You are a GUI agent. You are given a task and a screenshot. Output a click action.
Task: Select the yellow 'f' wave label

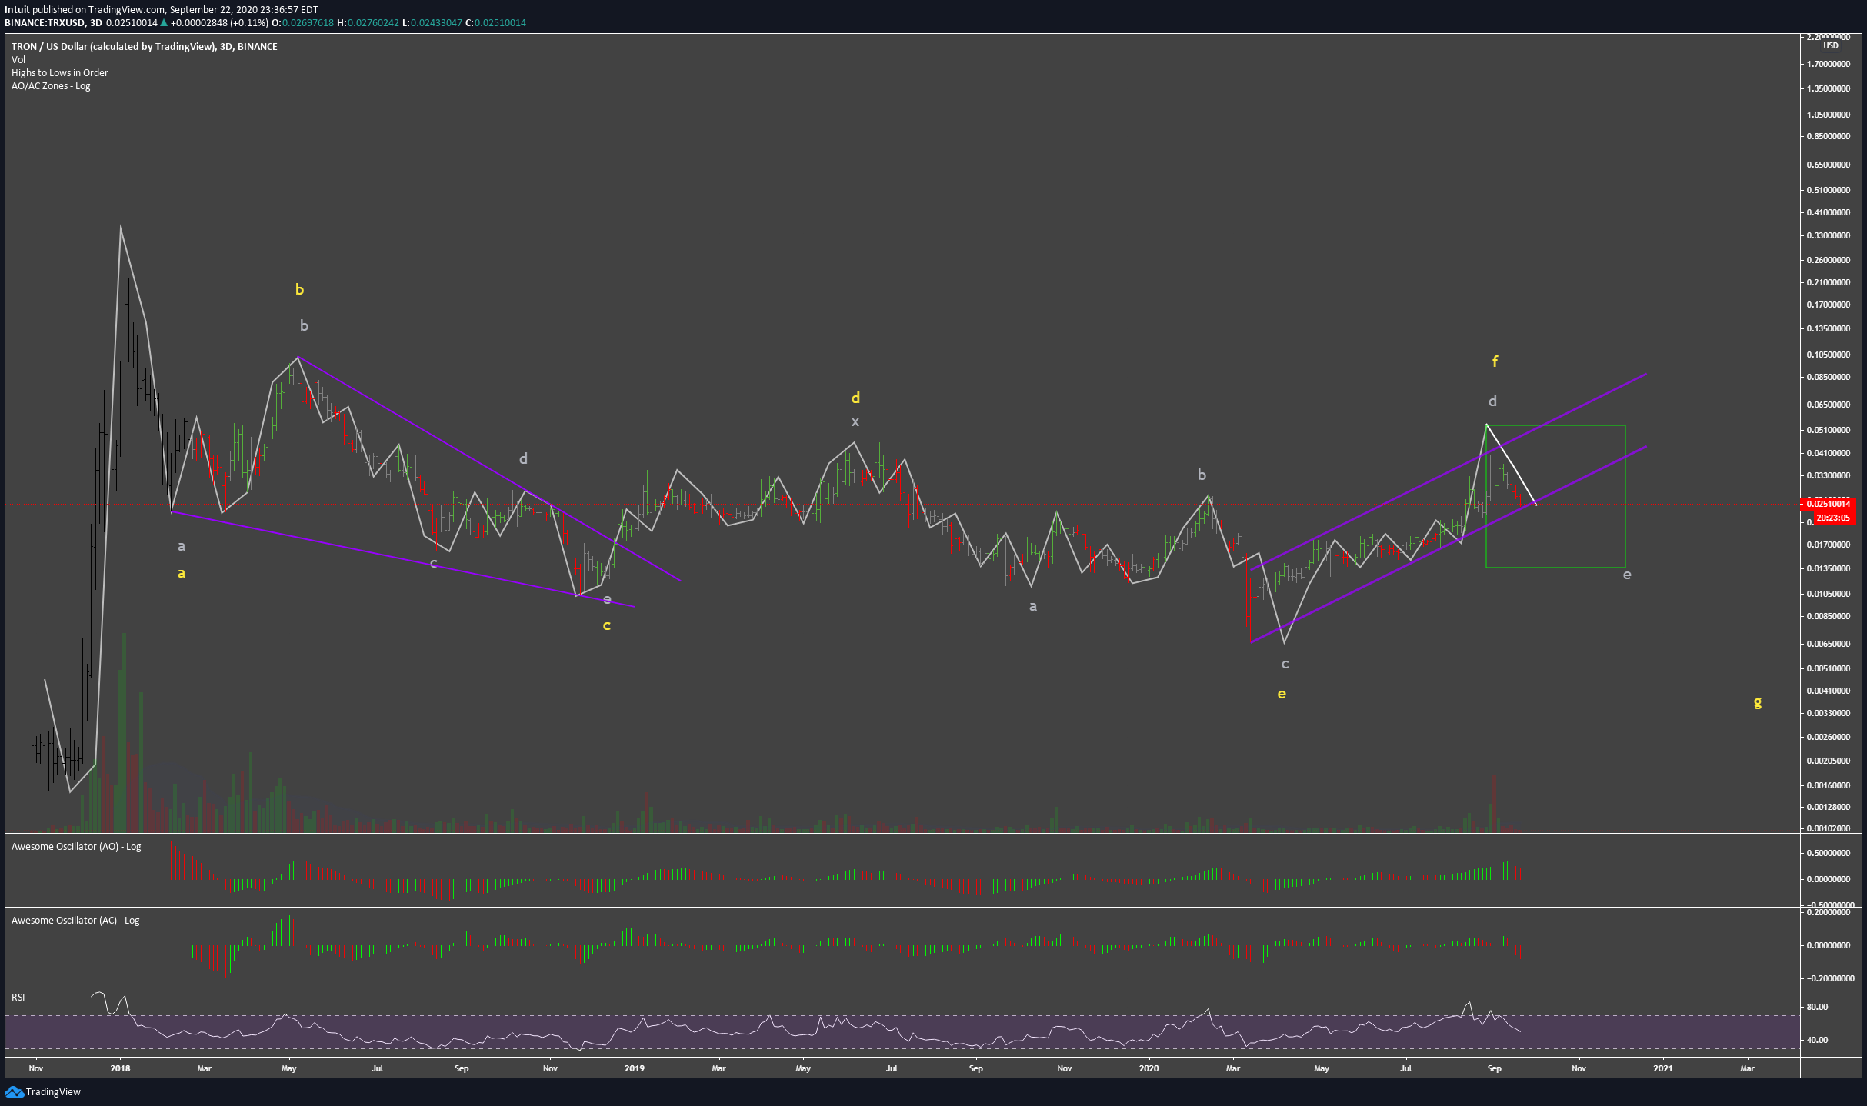1495,361
